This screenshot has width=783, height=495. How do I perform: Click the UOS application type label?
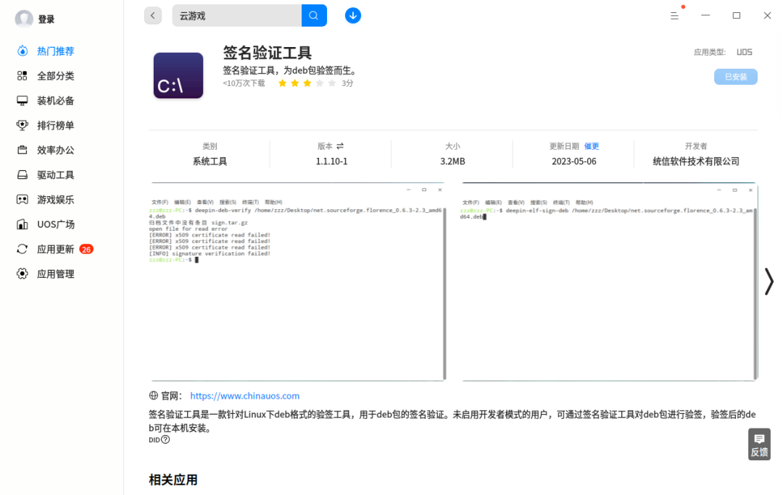pos(744,52)
